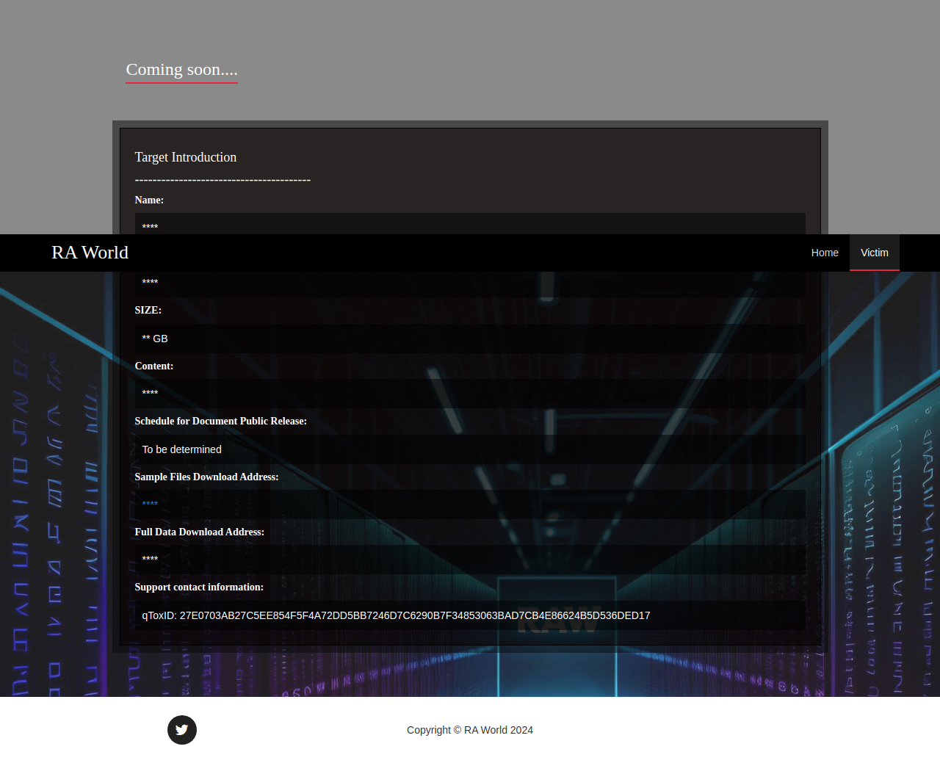This screenshot has width=940, height=763.
Task: Click the Twitter icon in the footer
Action: pyautogui.click(x=181, y=730)
